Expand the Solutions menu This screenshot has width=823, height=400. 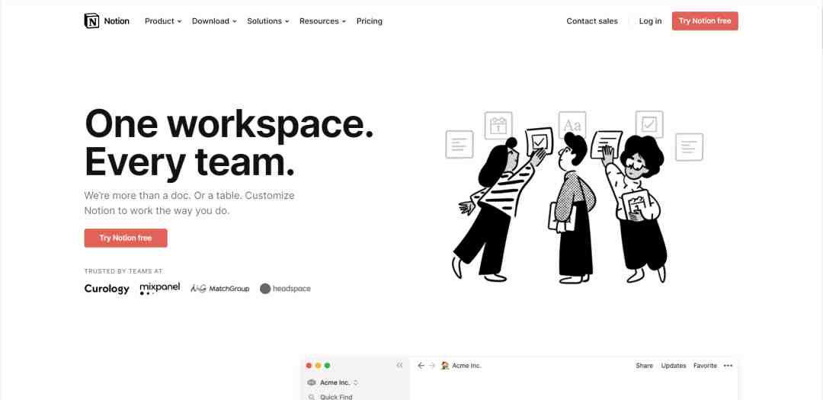(x=268, y=21)
